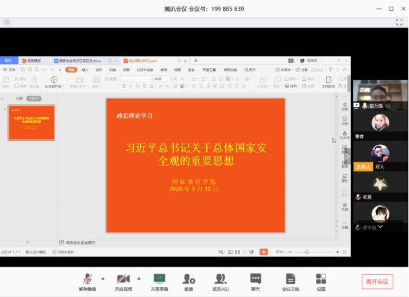The image size is (409, 297).
Task: Open 设置 settings in meeting toolbar
Action: pyautogui.click(x=321, y=279)
